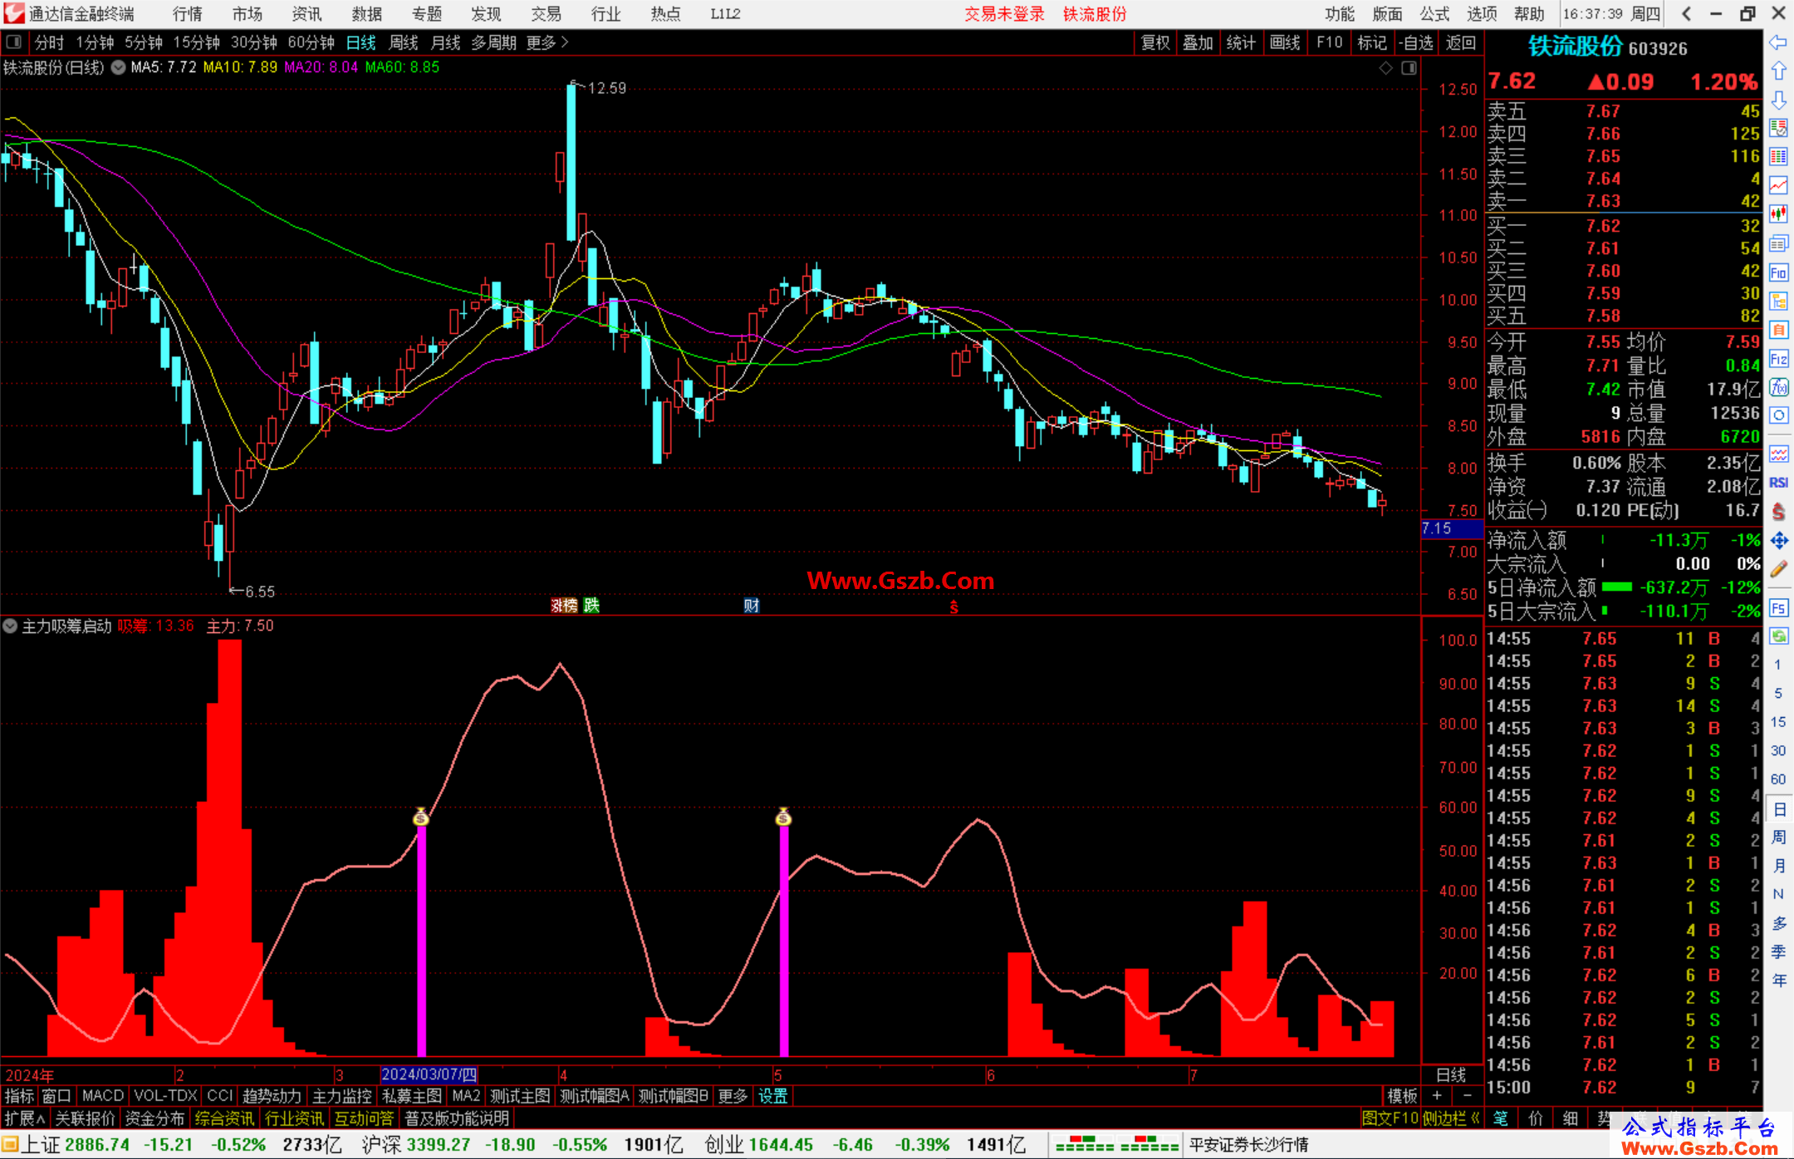Toggle the 月 monthly period sidebar button
Image resolution: width=1794 pixels, height=1159 pixels.
[x=1778, y=866]
